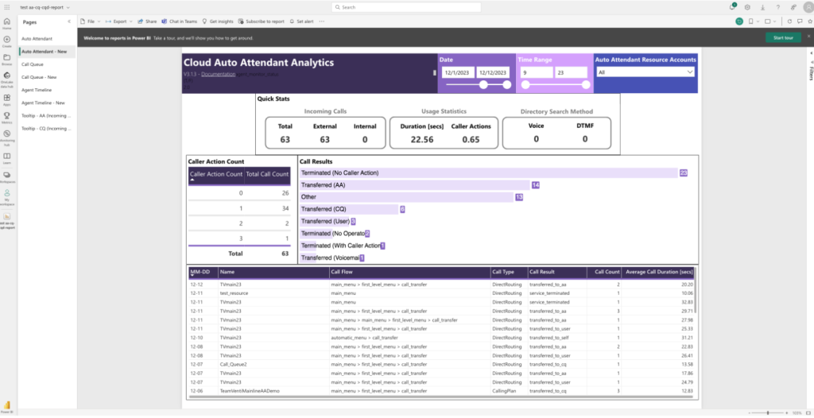The height and width of the screenshot is (418, 814).
Task: Click Set alert
Action: pyautogui.click(x=301, y=21)
